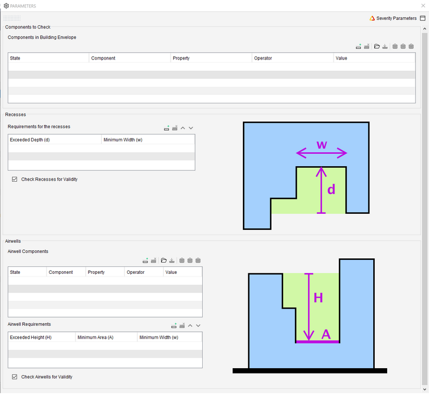Click save/download icon above Airwell Components table
The height and width of the screenshot is (395, 429).
(x=172, y=260)
